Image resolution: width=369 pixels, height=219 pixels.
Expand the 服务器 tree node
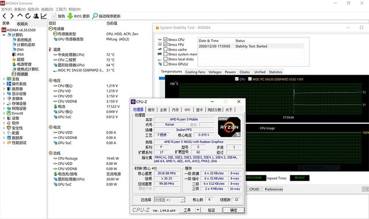tap(4, 89)
